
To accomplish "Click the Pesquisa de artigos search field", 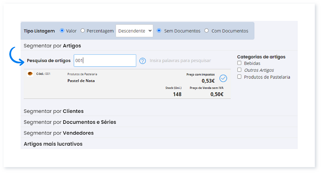I will 105,61.
